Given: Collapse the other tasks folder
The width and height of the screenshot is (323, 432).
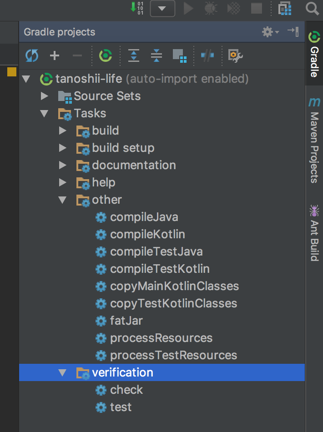Looking at the screenshot, I should click(x=62, y=200).
